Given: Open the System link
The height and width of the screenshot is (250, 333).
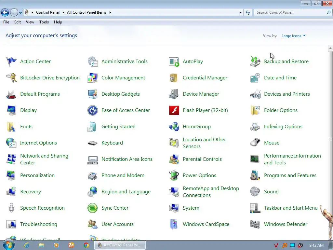Looking at the screenshot, I should point(191,208).
